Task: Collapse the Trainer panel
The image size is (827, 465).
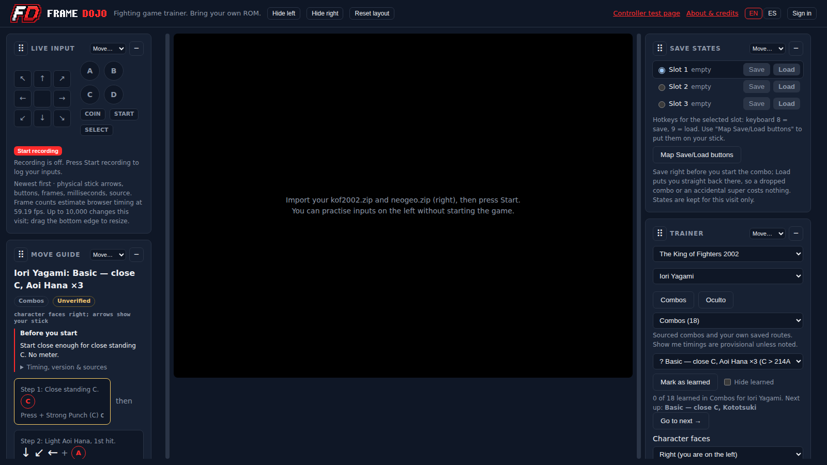Action: 796,234
